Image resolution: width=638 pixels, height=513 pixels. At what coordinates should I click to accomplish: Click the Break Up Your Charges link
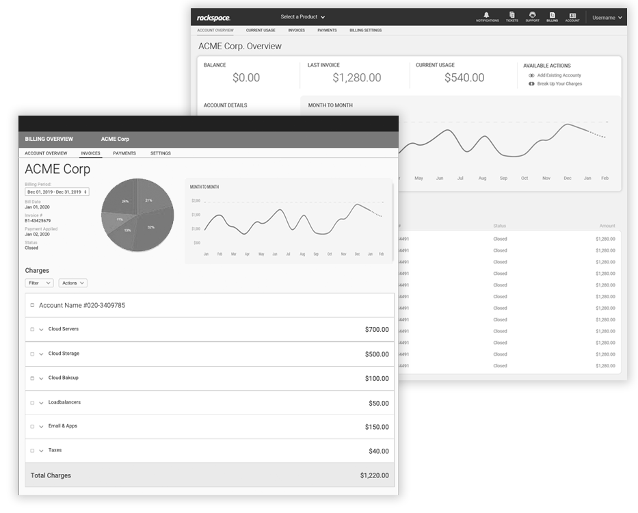[x=559, y=84]
